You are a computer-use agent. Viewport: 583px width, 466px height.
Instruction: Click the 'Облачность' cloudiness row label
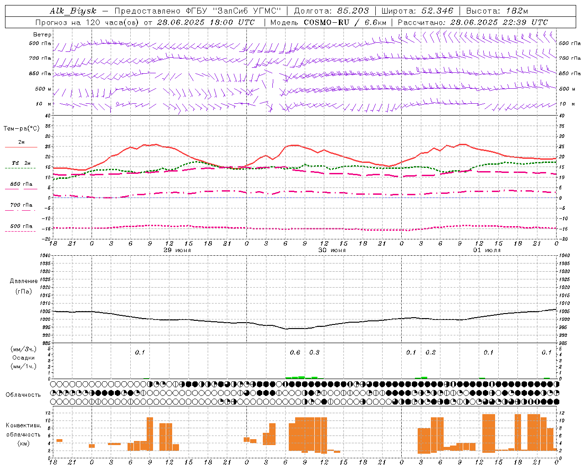pos(23,395)
